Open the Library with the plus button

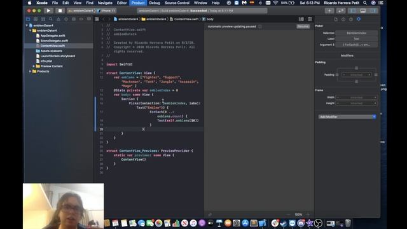329,11
